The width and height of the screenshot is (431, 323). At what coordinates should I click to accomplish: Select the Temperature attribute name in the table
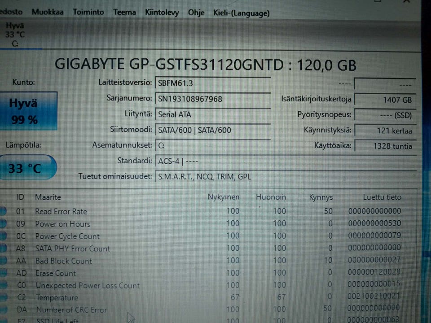tap(57, 297)
